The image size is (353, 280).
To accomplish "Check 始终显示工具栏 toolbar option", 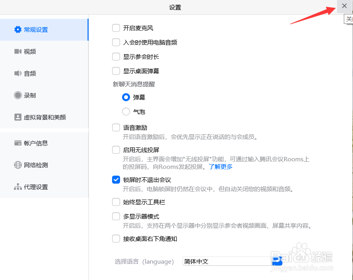I will (116, 202).
